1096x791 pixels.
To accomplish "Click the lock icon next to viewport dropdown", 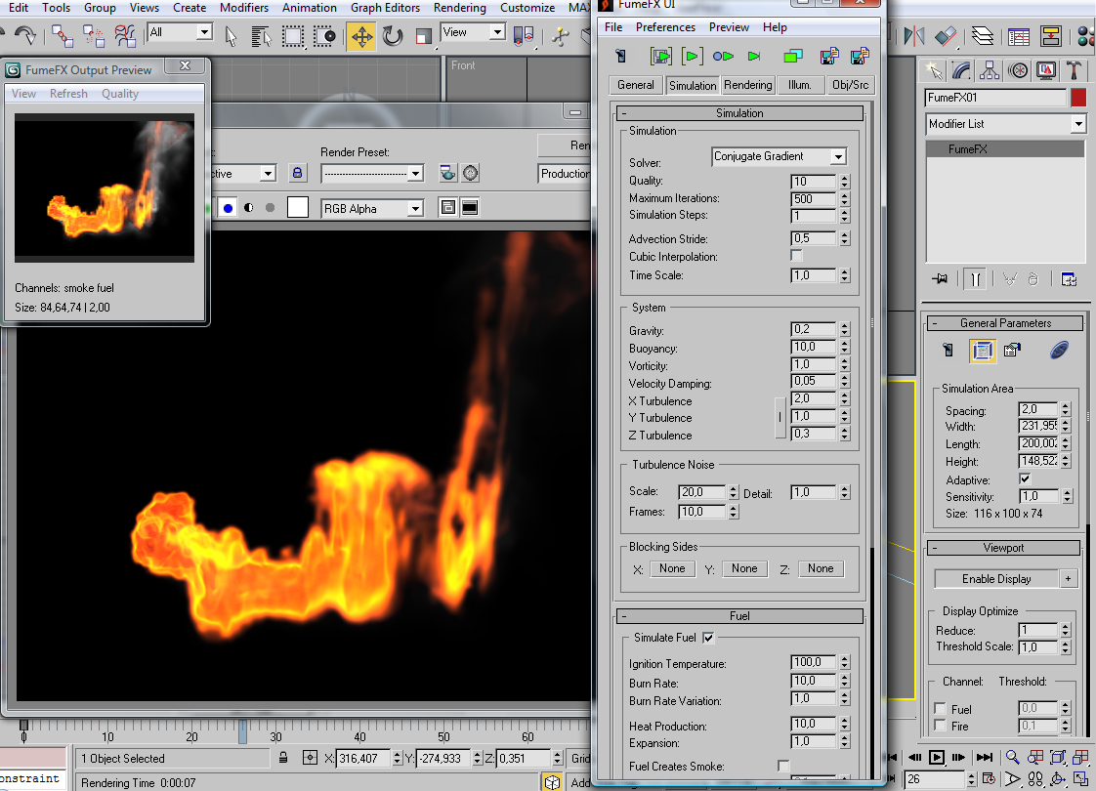I will point(297,173).
